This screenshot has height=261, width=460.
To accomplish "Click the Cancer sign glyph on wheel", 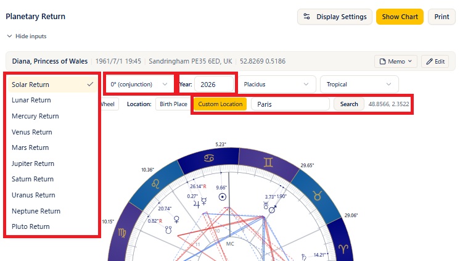I will [x=209, y=158].
